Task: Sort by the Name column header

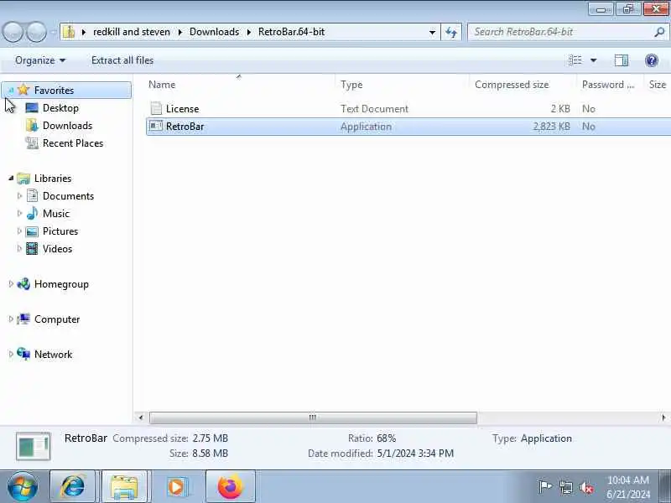Action: point(241,85)
